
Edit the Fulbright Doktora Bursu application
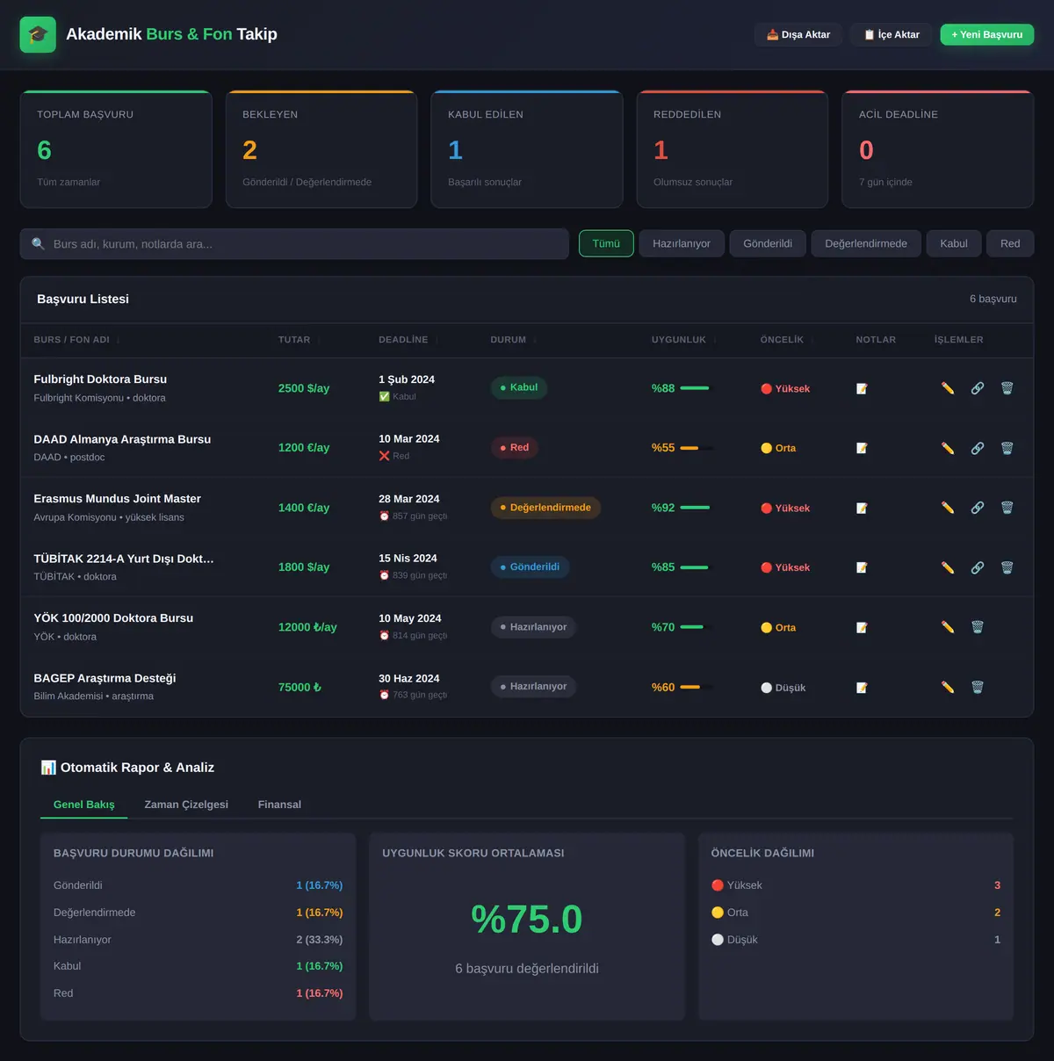(x=948, y=388)
